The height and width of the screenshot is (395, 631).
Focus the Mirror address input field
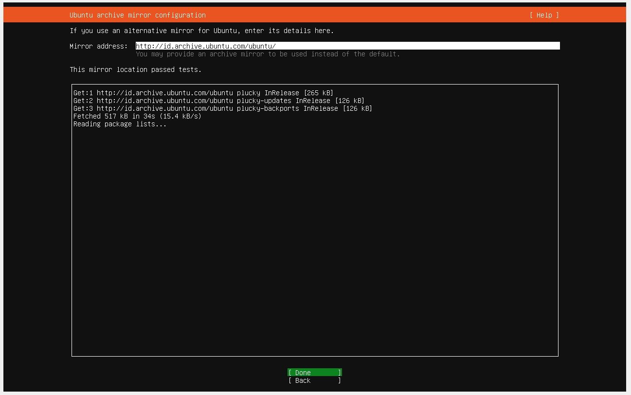[347, 46]
